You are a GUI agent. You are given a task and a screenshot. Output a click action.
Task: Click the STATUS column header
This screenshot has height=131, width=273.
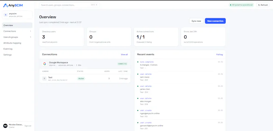point(80,71)
